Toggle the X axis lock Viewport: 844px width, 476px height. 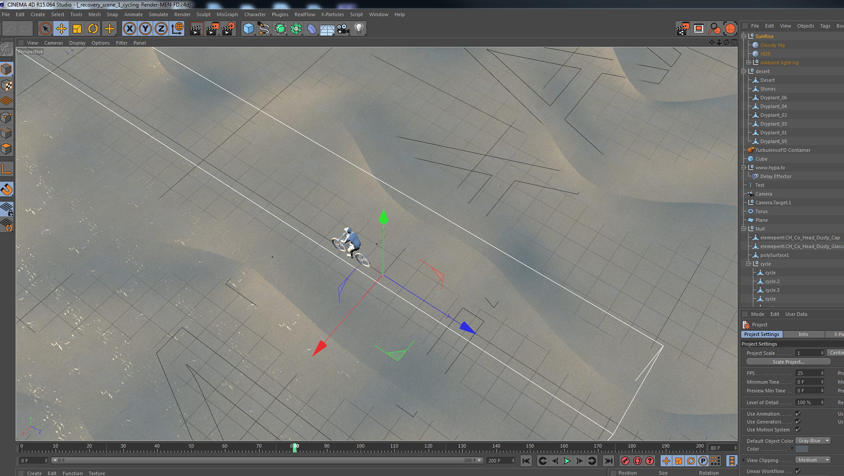click(129, 29)
